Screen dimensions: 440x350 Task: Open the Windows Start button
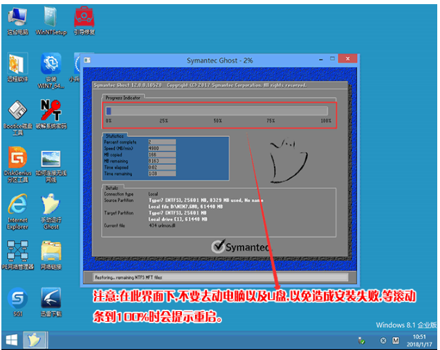pyautogui.click(x=12, y=340)
